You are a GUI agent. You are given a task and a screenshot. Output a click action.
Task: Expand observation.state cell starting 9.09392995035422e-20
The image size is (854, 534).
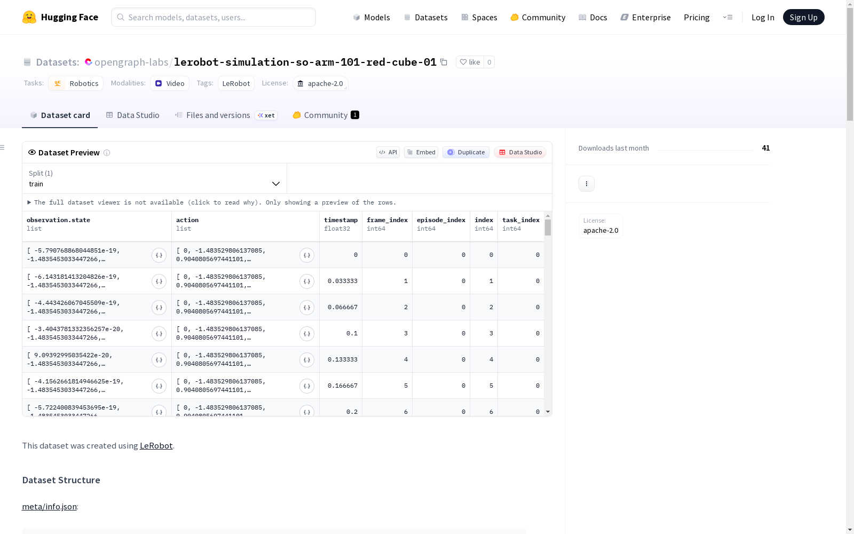point(159,360)
